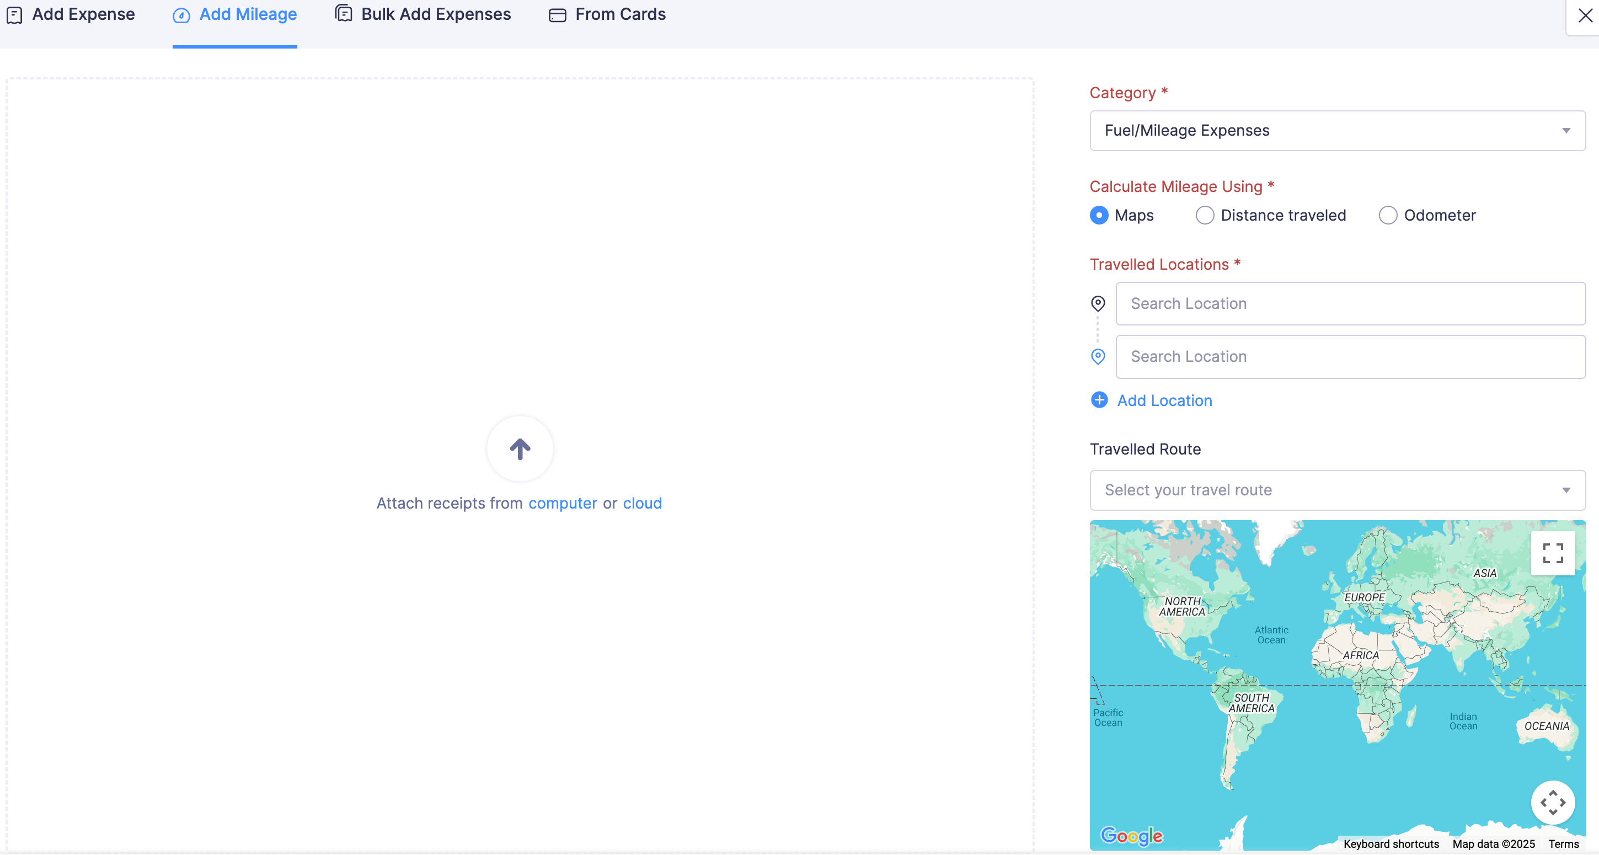The image size is (1599, 855).
Task: Choose Distance traveled mileage method
Action: tap(1204, 216)
